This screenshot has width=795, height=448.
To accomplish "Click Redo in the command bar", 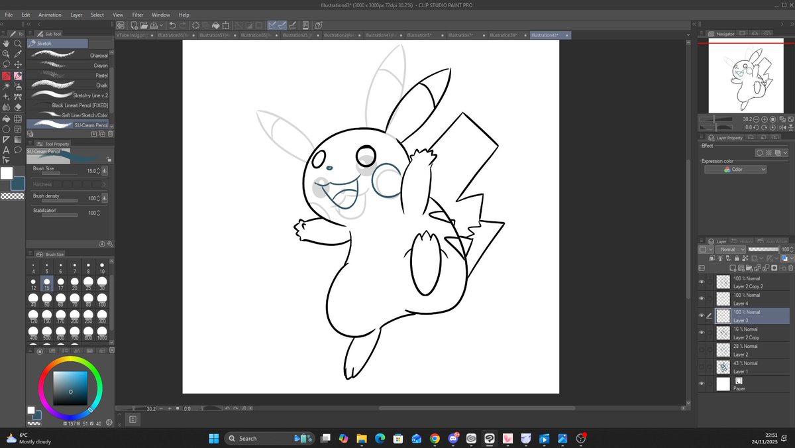I will pyautogui.click(x=183, y=25).
